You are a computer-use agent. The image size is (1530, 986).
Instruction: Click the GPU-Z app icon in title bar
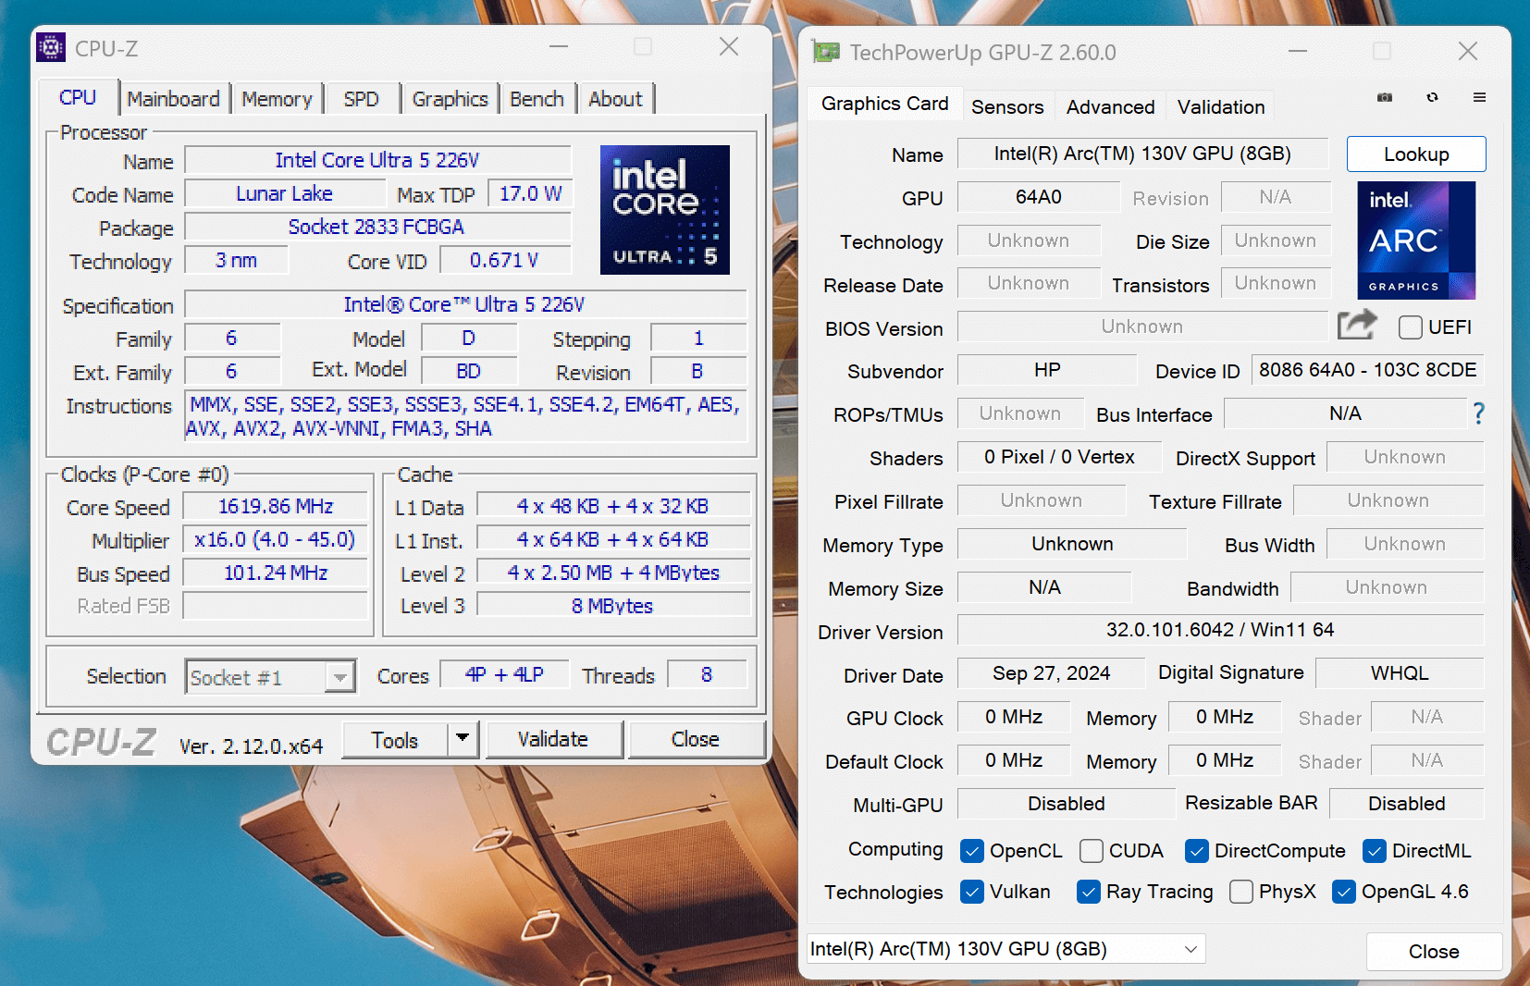pyautogui.click(x=826, y=52)
